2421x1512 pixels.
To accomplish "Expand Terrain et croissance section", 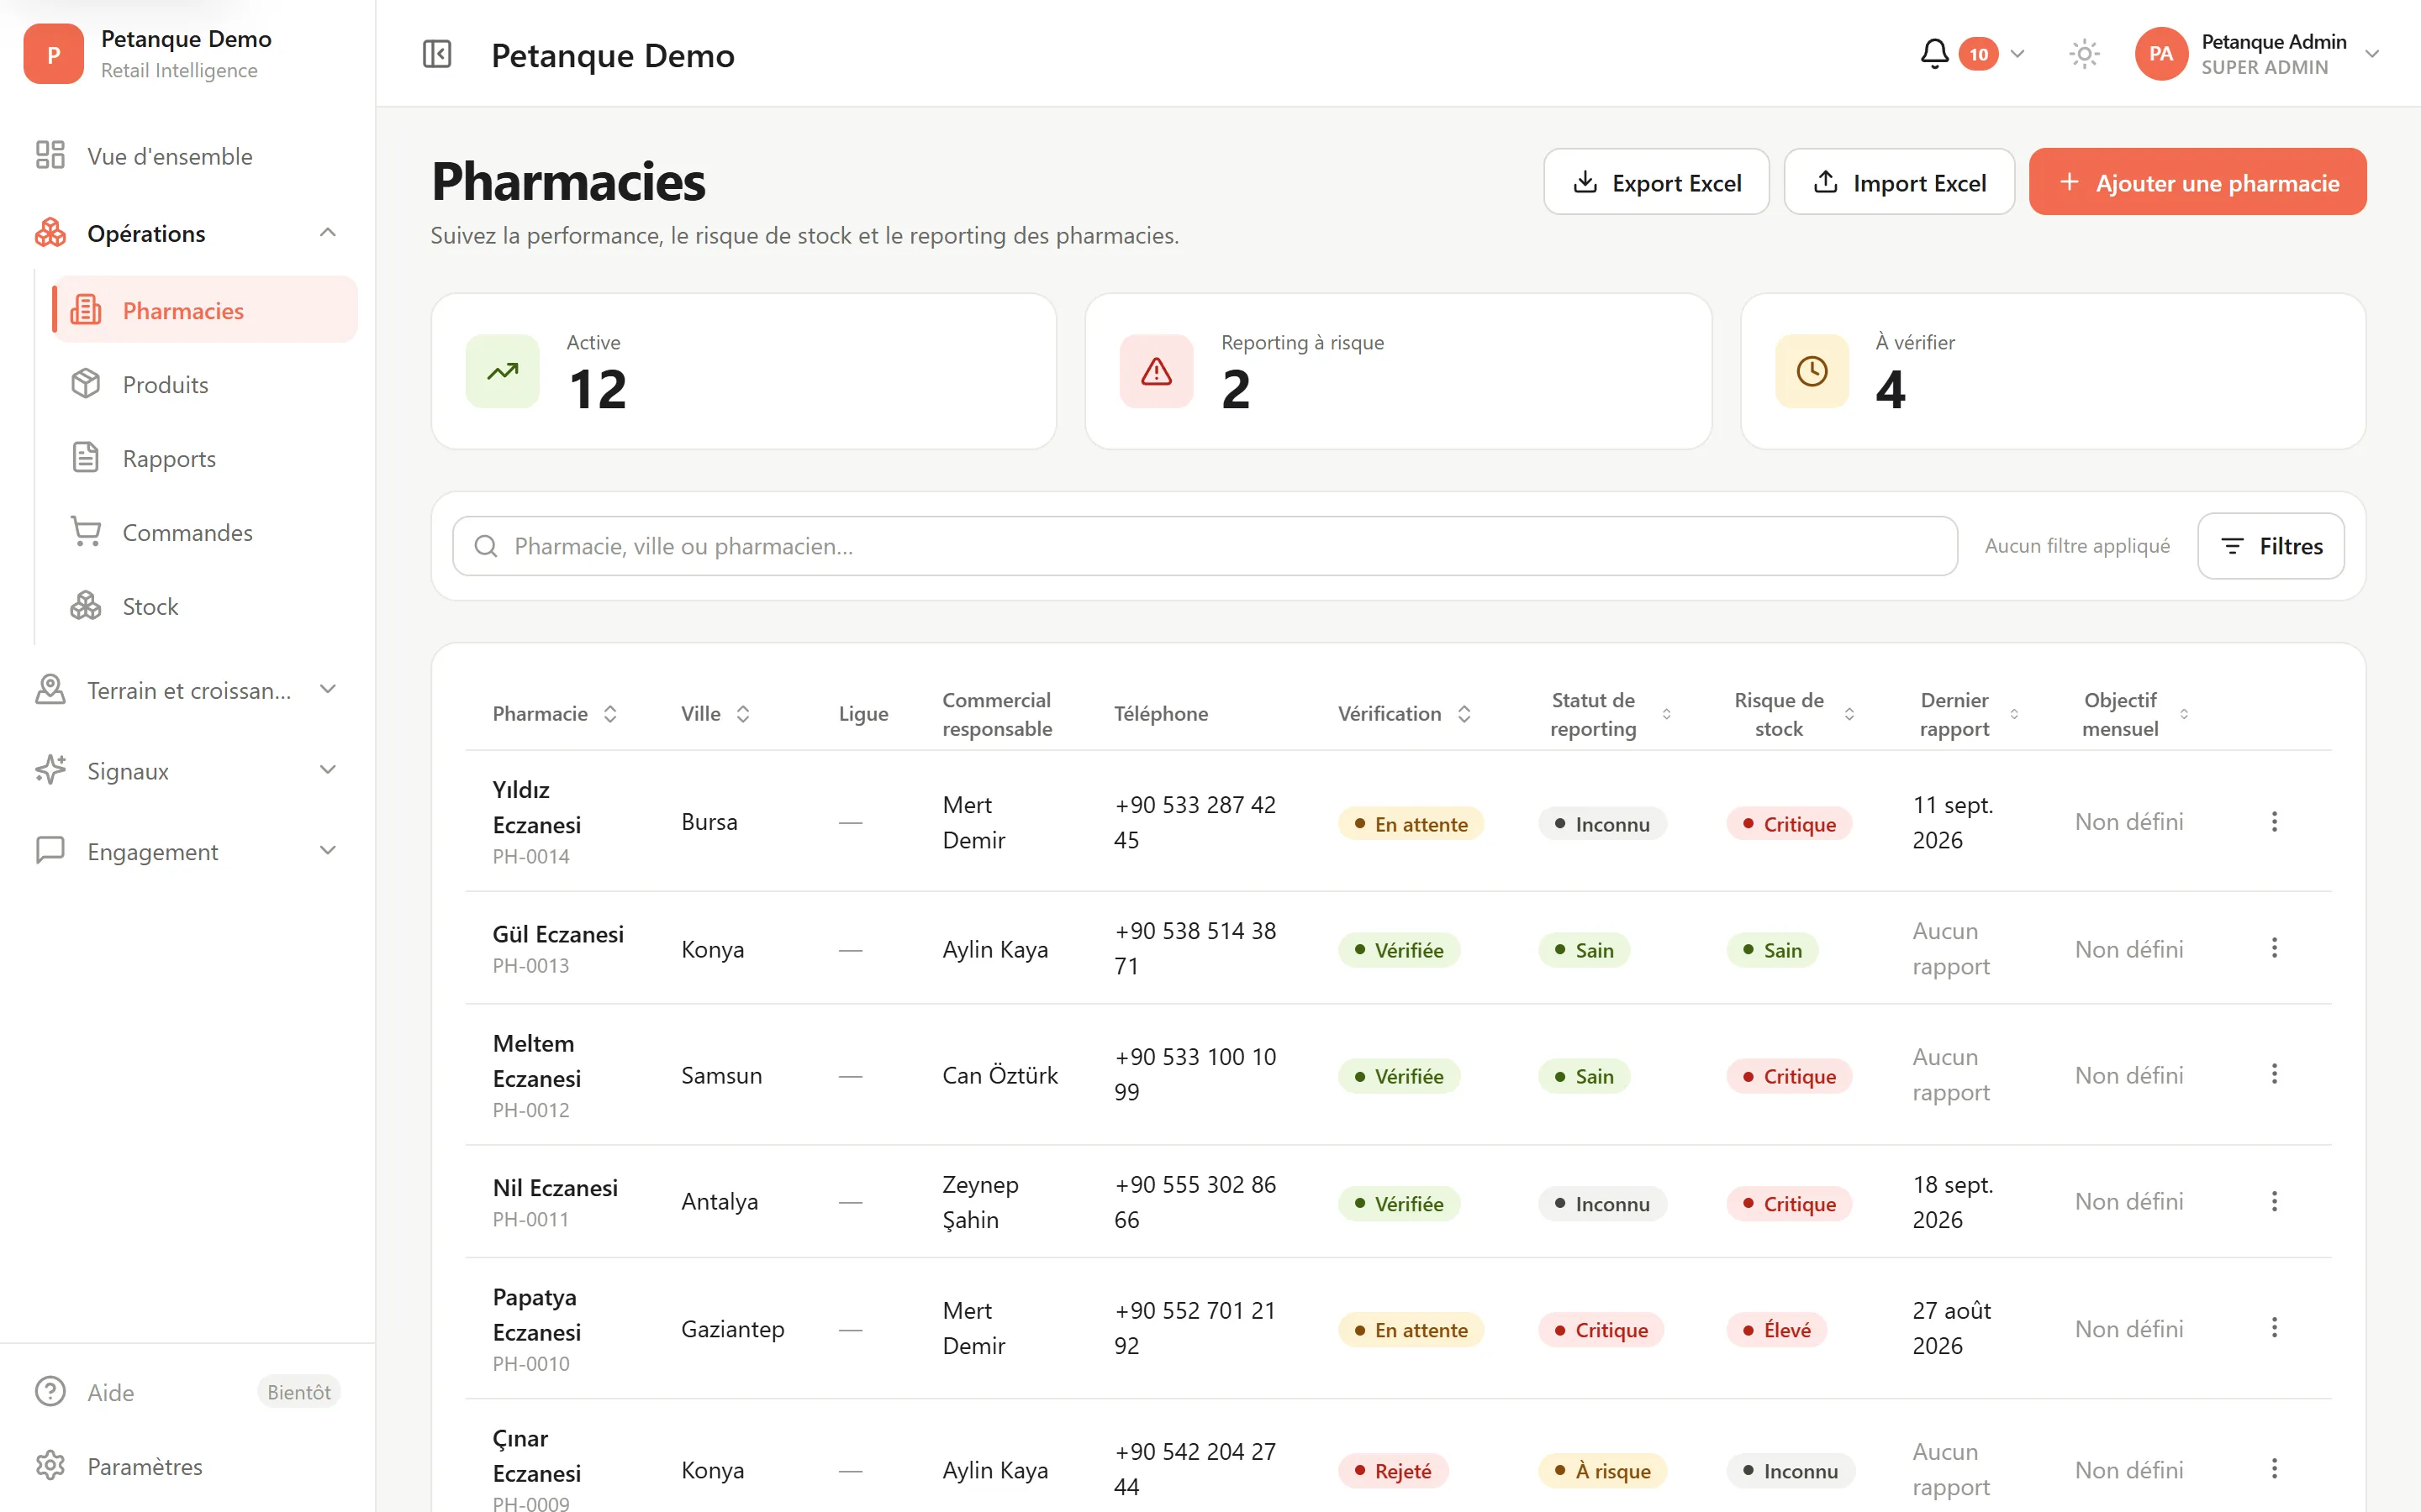I will (x=327, y=689).
